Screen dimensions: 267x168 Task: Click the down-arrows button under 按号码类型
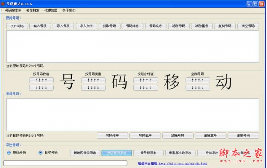pyautogui.click(x=93, y=88)
